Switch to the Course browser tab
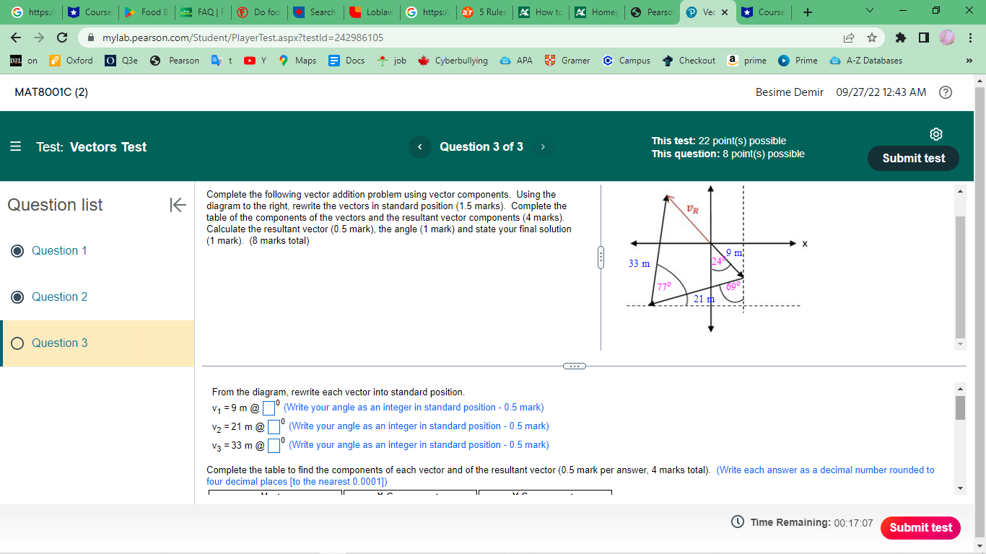This screenshot has height=554, width=986. coord(763,12)
